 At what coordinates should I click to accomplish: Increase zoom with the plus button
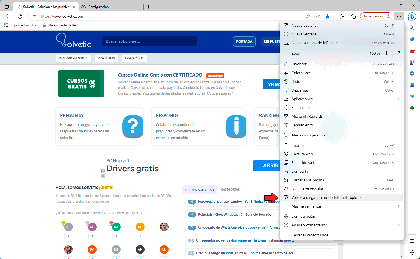coord(386,53)
